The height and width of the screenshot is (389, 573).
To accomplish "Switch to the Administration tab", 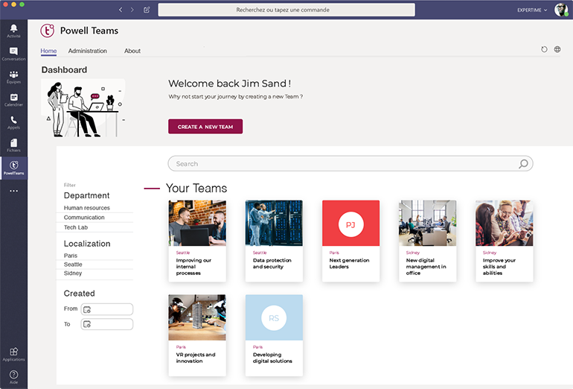I will tap(88, 51).
